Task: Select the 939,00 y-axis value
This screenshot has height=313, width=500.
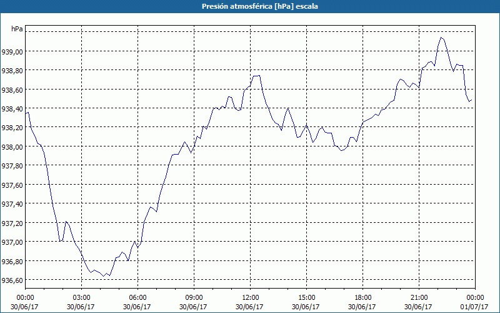Action: tap(12, 52)
